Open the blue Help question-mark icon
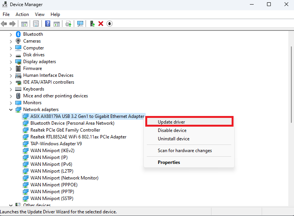This screenshot has height=216, width=294. tap(48, 24)
